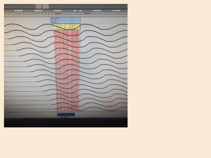Click the red position line in the top overview strip
211x158 pixels.
pyautogui.click(x=42, y=6)
